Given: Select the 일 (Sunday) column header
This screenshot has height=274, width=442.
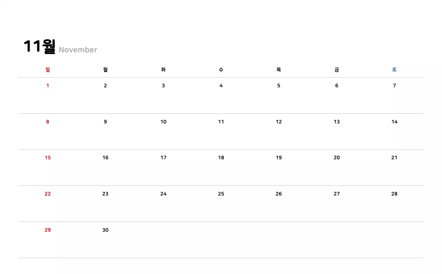Looking at the screenshot, I should pos(48,70).
